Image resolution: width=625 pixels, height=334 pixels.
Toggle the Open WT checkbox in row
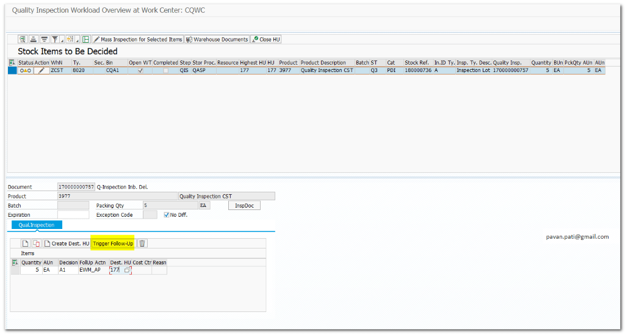141,71
